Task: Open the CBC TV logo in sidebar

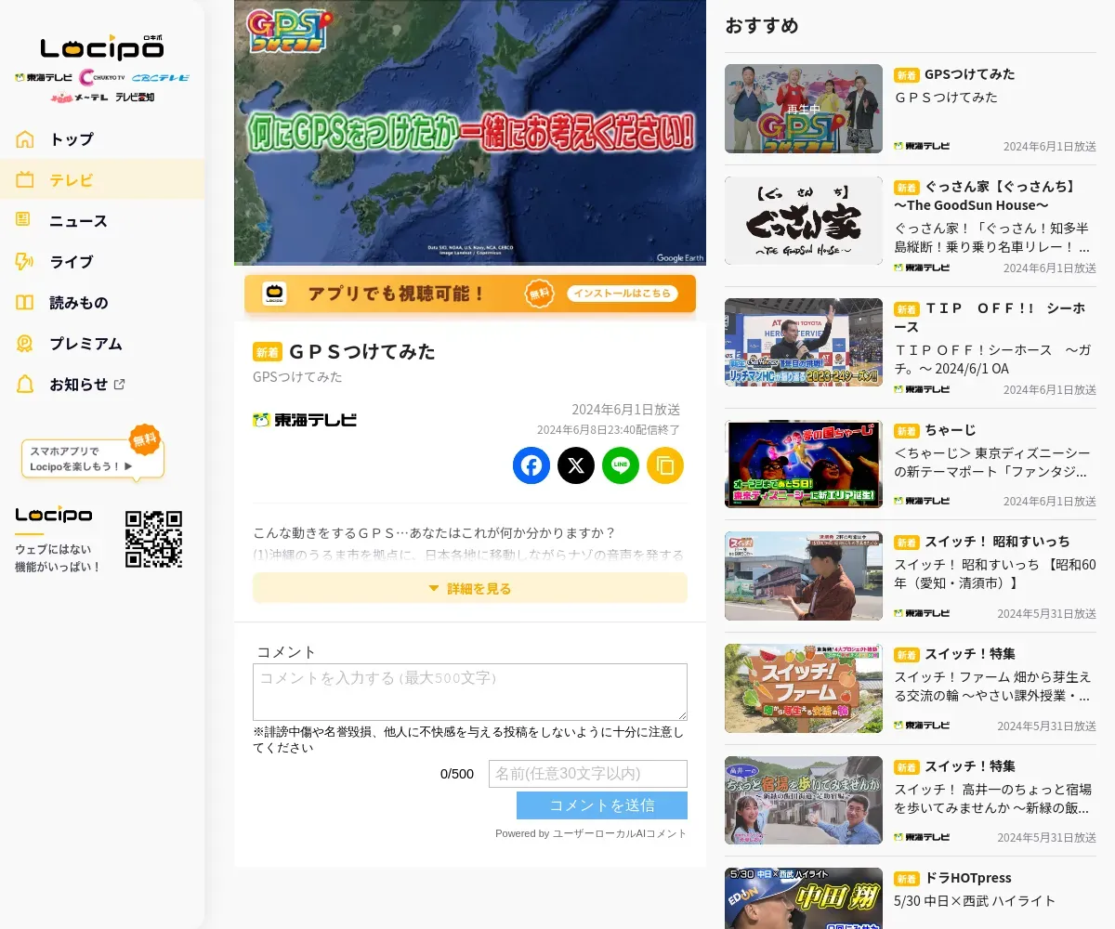Action: point(160,77)
